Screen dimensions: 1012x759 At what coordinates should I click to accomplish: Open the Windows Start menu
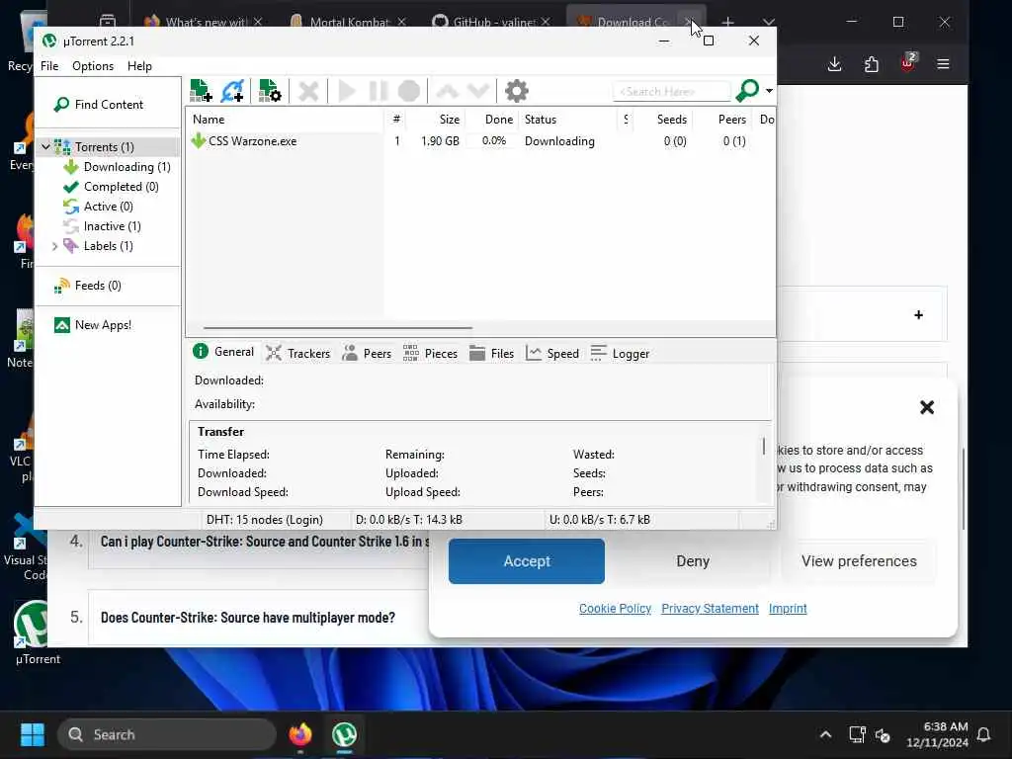pos(33,734)
